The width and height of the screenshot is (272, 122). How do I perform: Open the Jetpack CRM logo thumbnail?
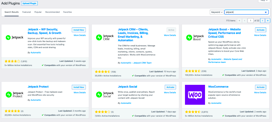pos(105,38)
